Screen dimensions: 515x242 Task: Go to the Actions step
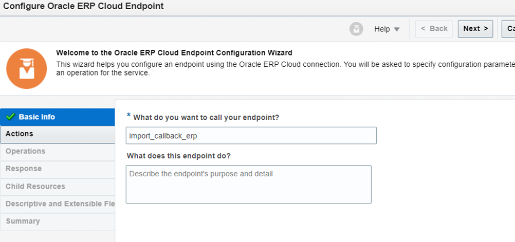(x=58, y=134)
